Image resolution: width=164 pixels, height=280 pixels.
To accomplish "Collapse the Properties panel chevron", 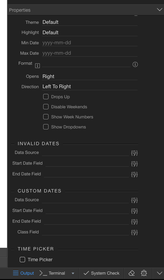I will (160, 10).
